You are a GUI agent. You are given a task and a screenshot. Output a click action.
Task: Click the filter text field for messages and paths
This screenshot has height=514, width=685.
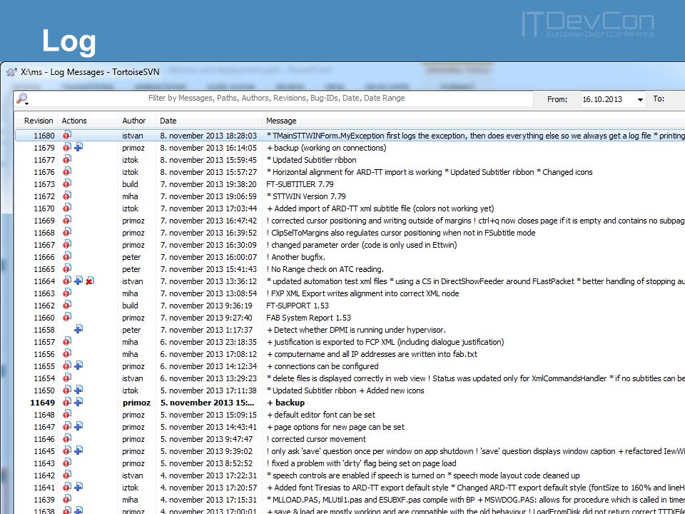(276, 99)
